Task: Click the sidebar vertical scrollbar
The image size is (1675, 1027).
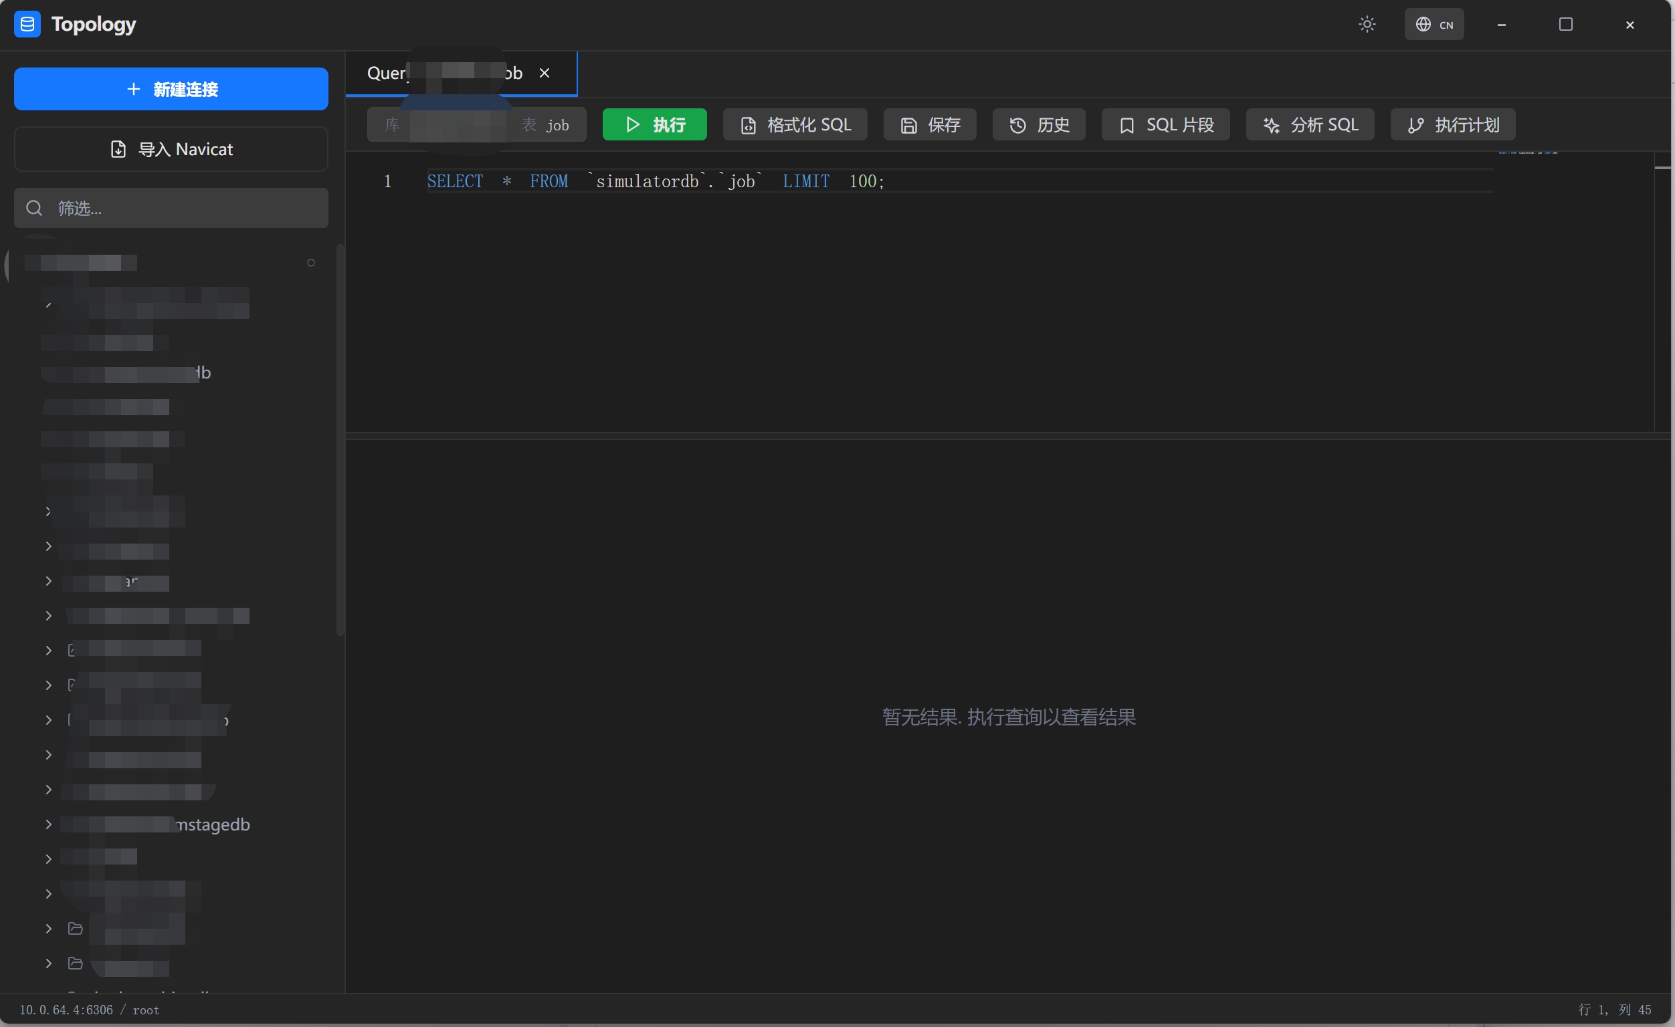Action: (x=340, y=442)
